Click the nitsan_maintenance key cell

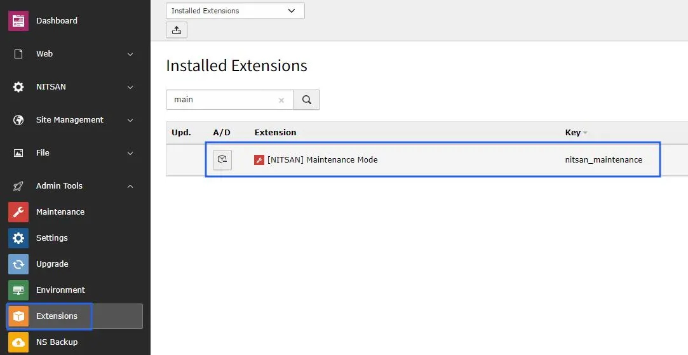point(604,160)
